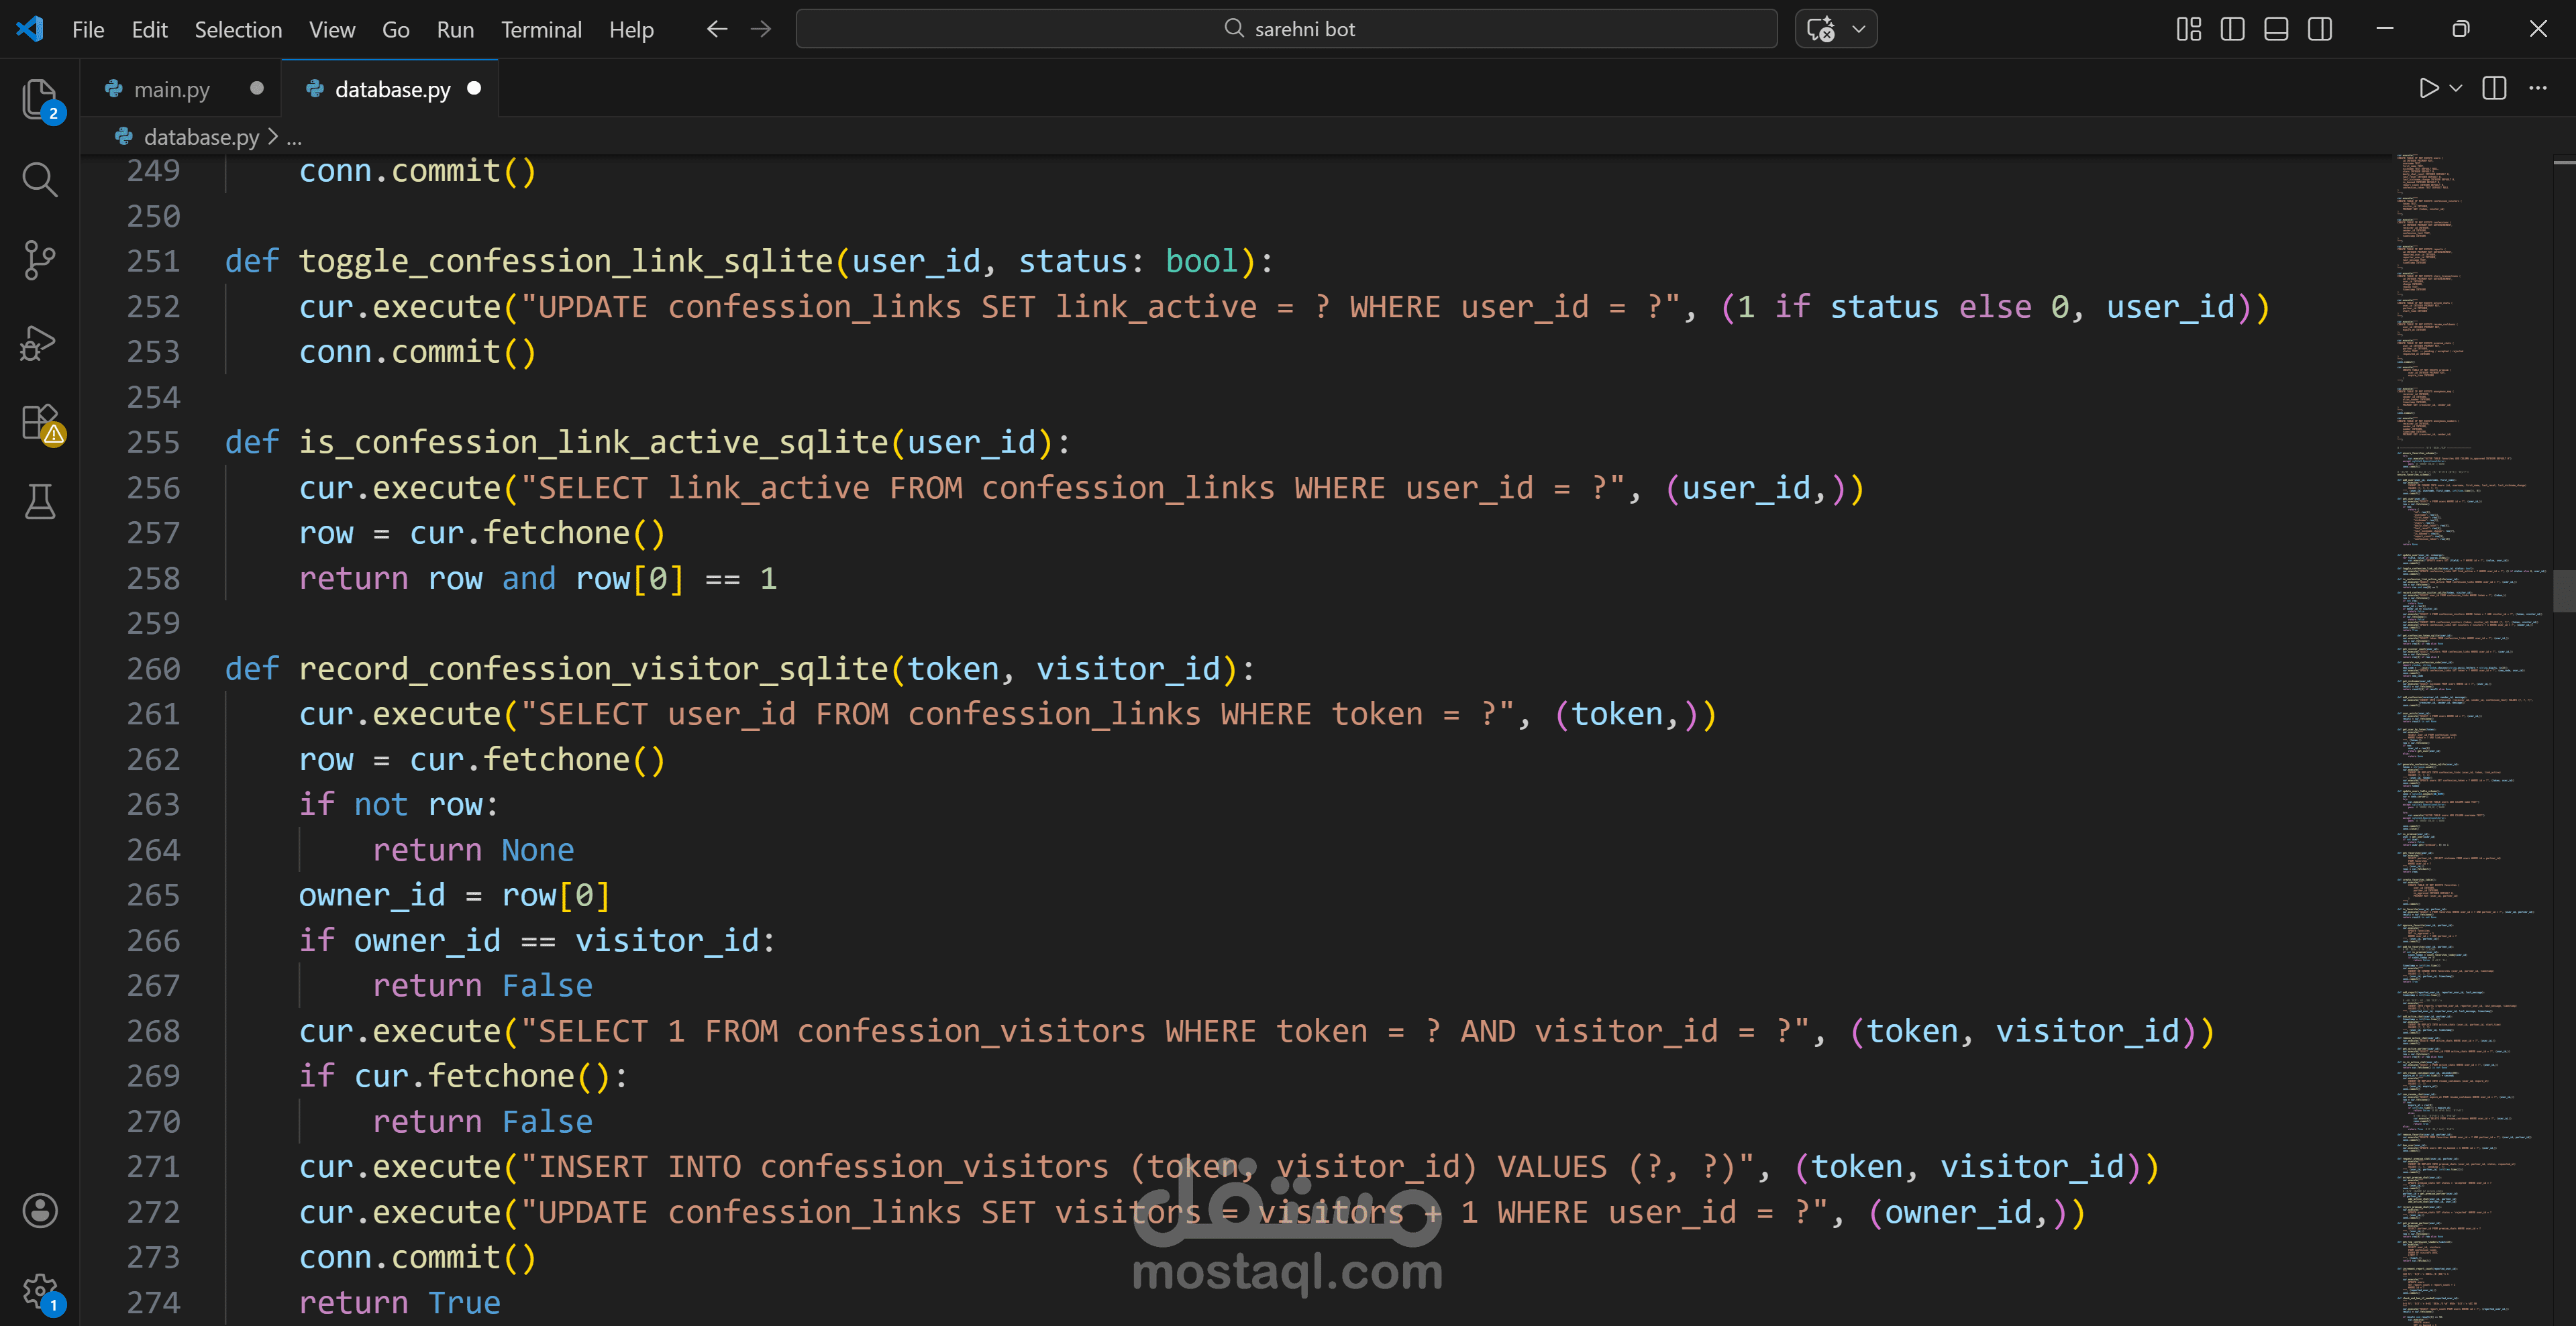Screen dimensions: 2576x1326
Task: Close database.py via unsaved dot
Action: click(x=474, y=88)
